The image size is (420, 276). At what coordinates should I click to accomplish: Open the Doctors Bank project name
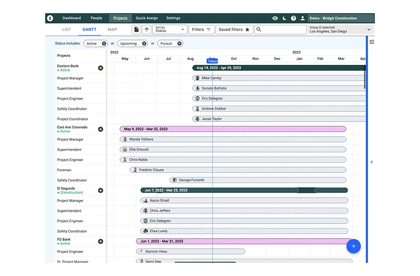(68, 66)
